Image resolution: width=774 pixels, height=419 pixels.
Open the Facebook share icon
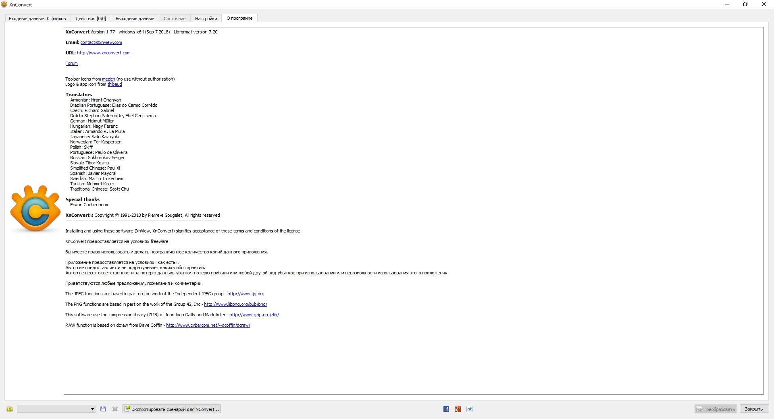point(446,409)
